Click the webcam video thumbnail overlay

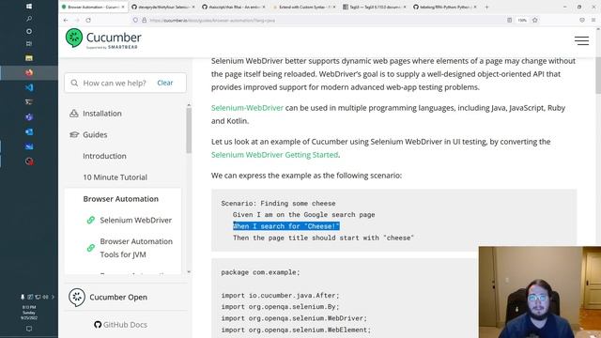(x=540, y=292)
